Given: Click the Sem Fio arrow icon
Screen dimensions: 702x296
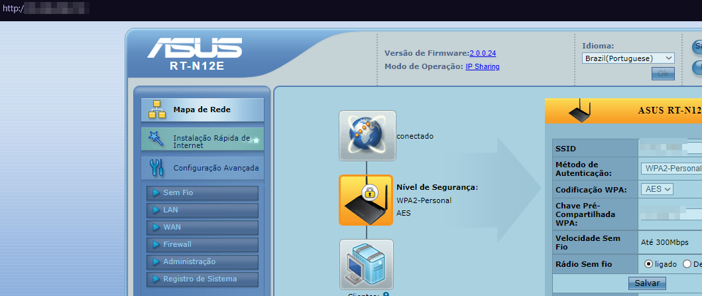Looking at the screenshot, I should [x=156, y=192].
